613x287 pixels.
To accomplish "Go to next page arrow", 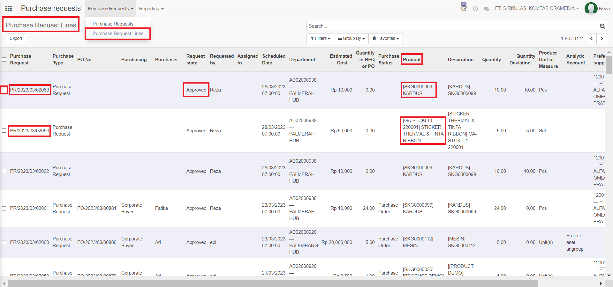I will coord(602,39).
